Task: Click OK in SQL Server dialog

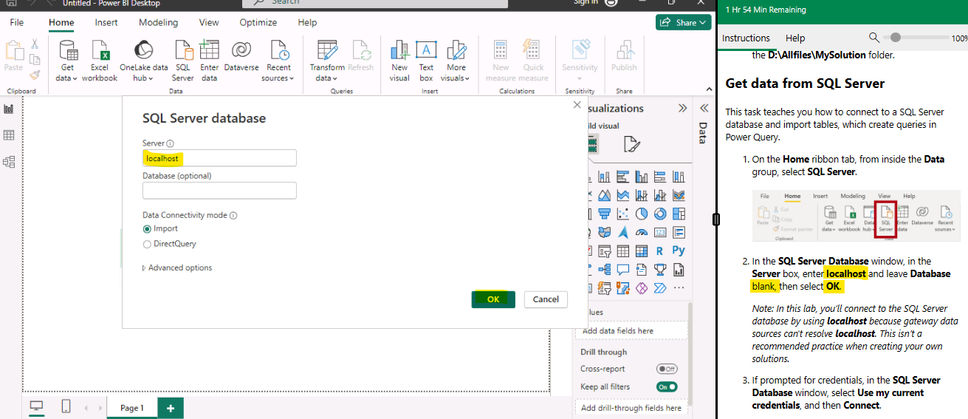Action: coord(493,299)
